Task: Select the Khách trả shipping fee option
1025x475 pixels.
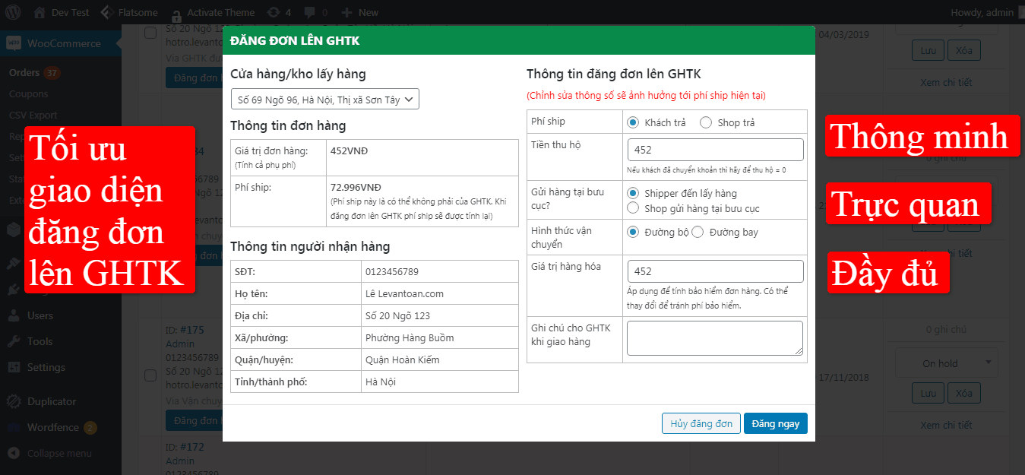Action: tap(632, 122)
